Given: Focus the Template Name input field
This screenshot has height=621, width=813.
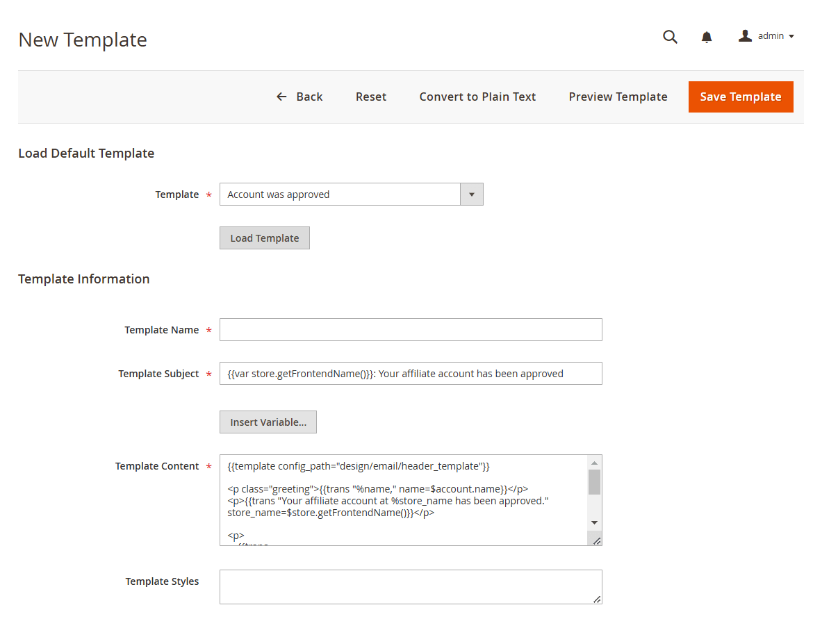Looking at the screenshot, I should (411, 330).
